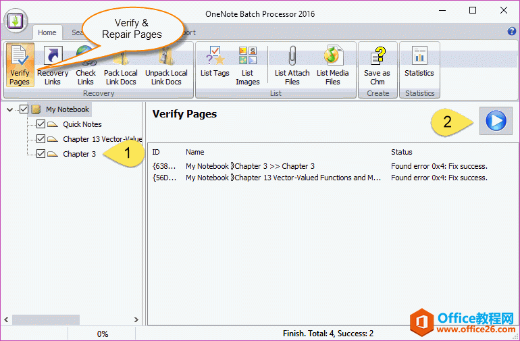Viewport: 520px width, 341px height.
Task: Uncheck the Chapter 3 checkbox
Action: click(41, 153)
